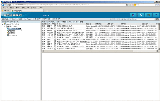
Task: Open the オプション dropdown menu
Action: point(29,19)
